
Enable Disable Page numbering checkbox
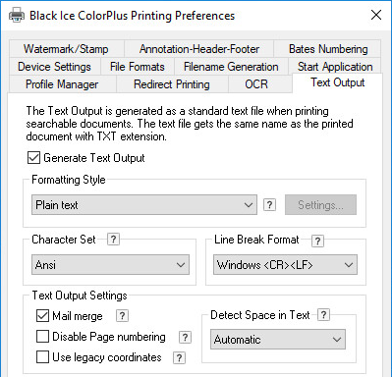click(x=42, y=337)
